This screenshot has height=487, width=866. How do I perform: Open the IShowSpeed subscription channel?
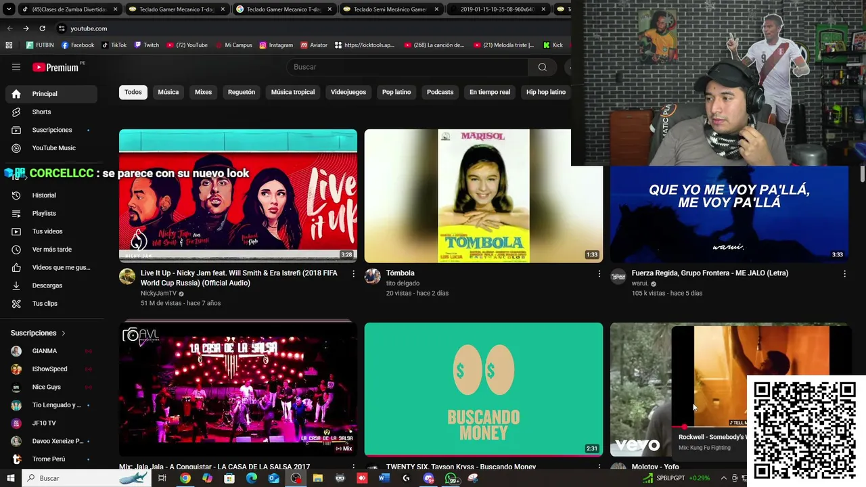tap(51, 369)
